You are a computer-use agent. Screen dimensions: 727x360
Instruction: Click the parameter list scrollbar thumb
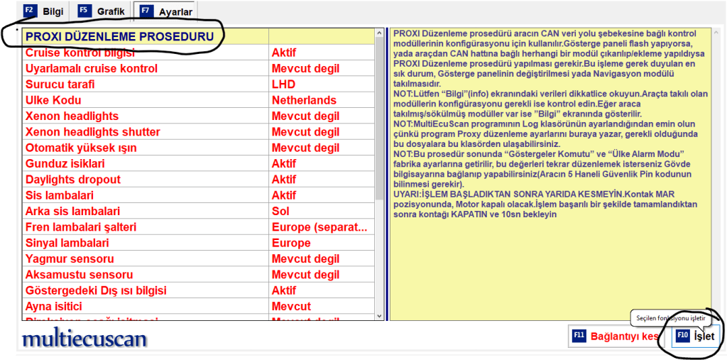tap(381, 117)
